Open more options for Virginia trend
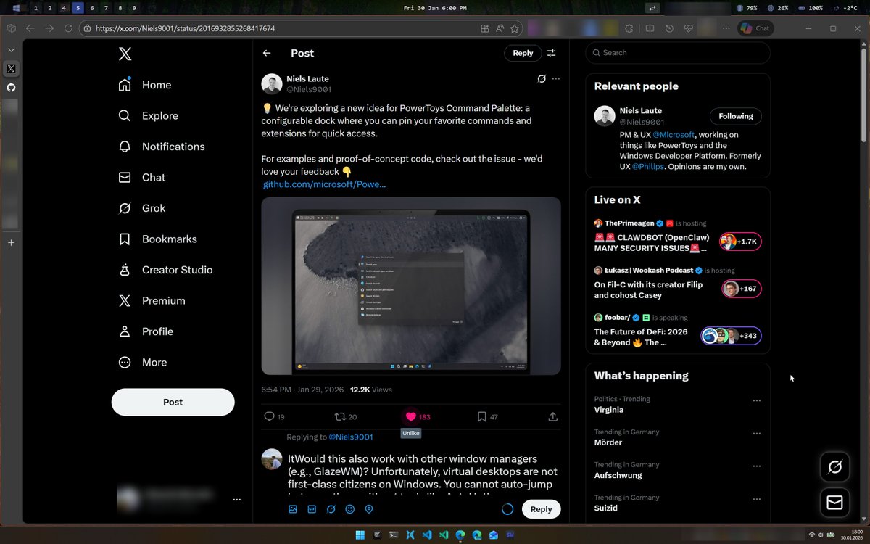This screenshot has height=544, width=870. click(x=757, y=400)
